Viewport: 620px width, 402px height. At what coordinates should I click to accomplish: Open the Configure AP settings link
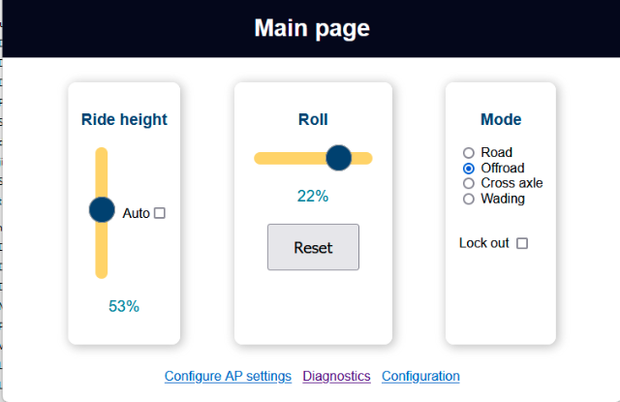(228, 376)
